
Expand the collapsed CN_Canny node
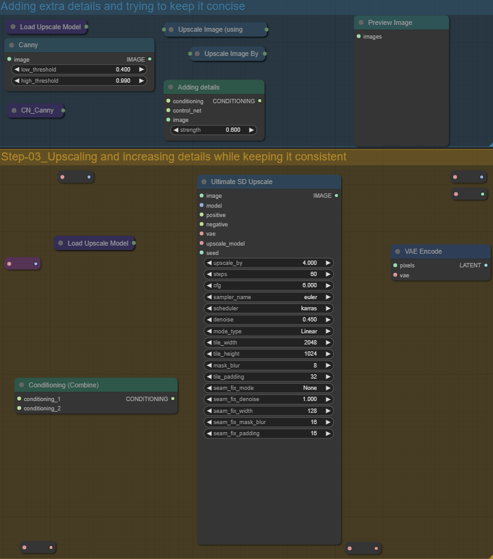coord(14,111)
